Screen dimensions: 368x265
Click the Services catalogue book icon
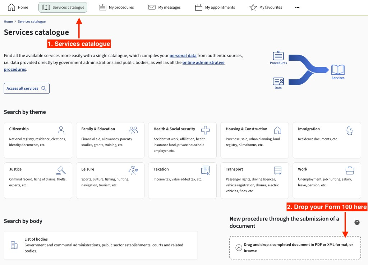[x=46, y=7]
